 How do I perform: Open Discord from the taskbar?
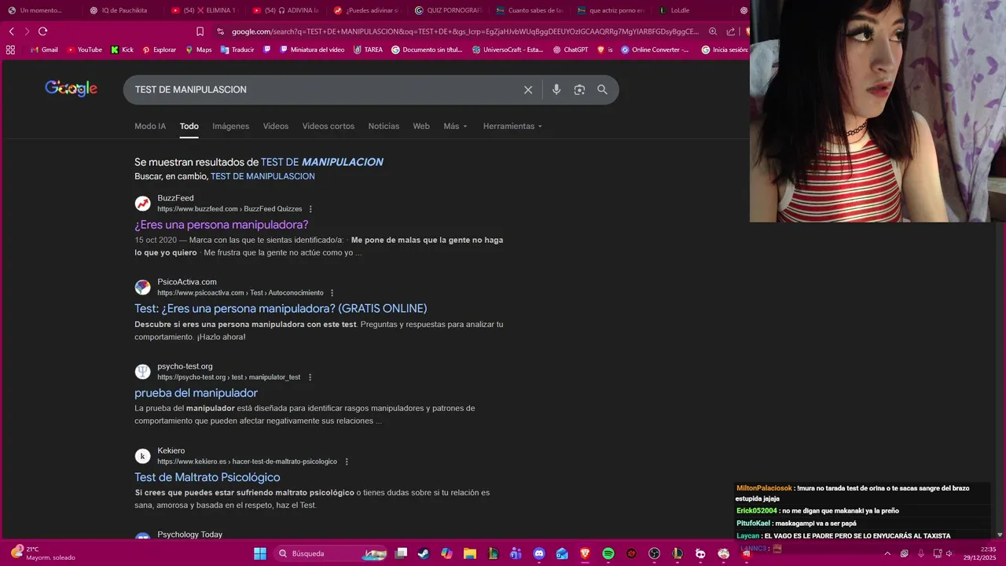tap(538, 553)
